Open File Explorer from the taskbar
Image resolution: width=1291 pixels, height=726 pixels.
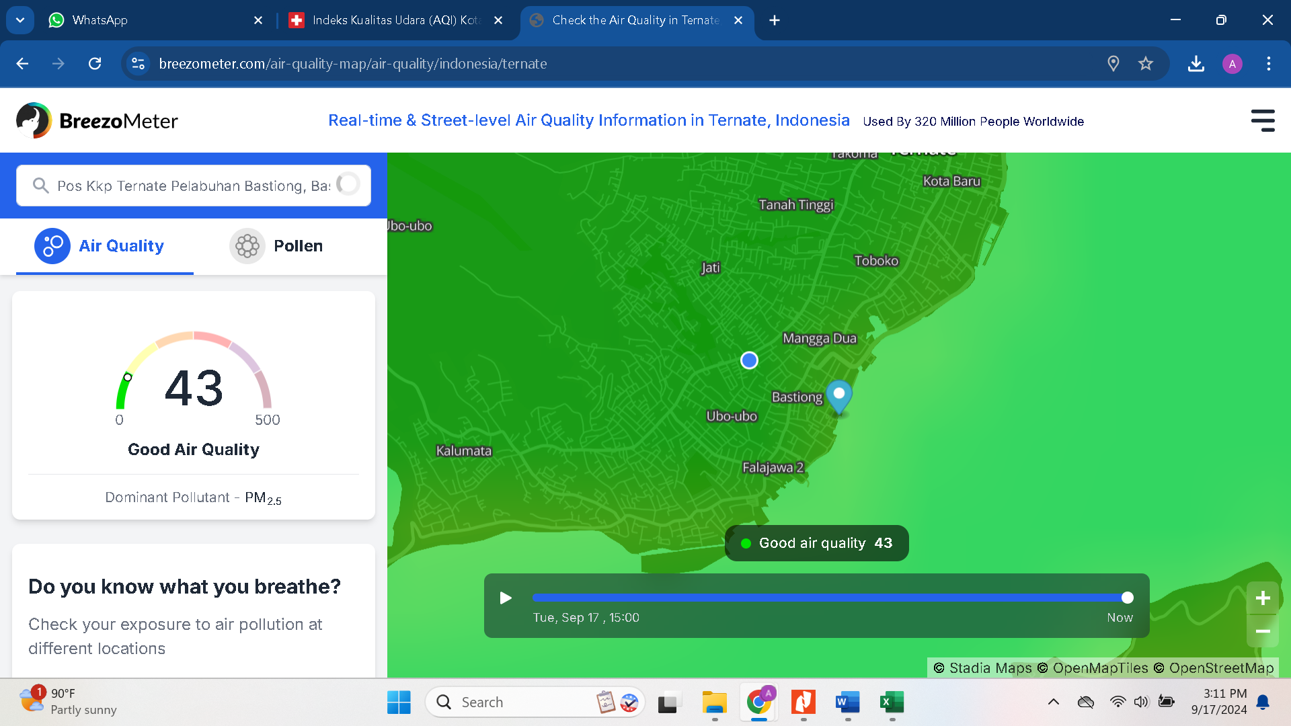(x=715, y=702)
